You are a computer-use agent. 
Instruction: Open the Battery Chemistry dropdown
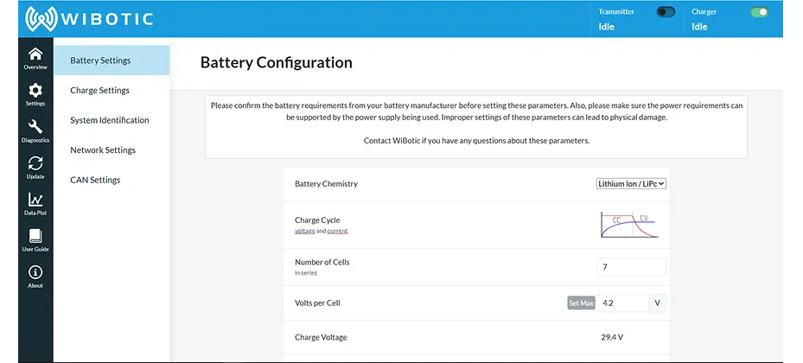631,183
